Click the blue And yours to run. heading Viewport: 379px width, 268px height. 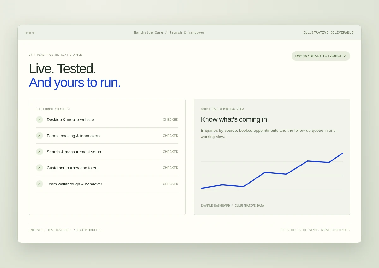click(75, 82)
